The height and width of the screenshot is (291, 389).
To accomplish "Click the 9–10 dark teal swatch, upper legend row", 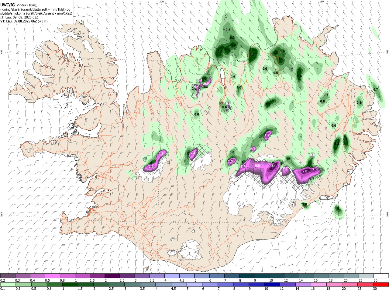I will (261, 276).
